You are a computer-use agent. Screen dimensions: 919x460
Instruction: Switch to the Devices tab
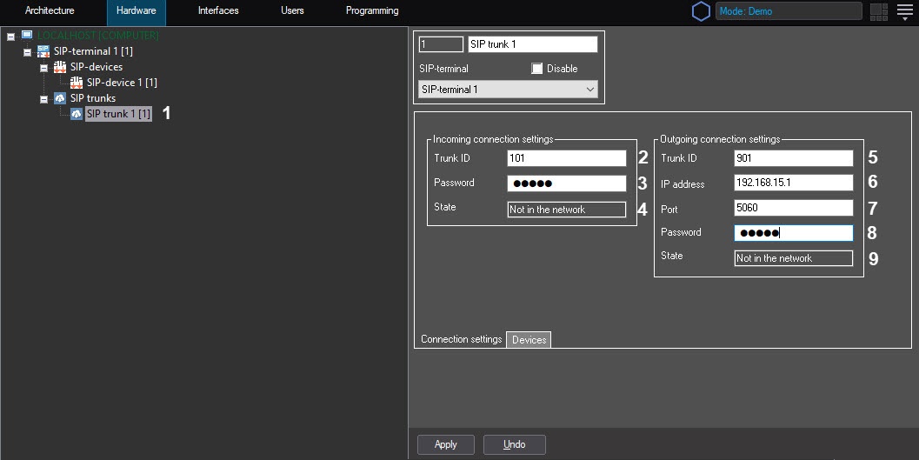[x=529, y=340]
